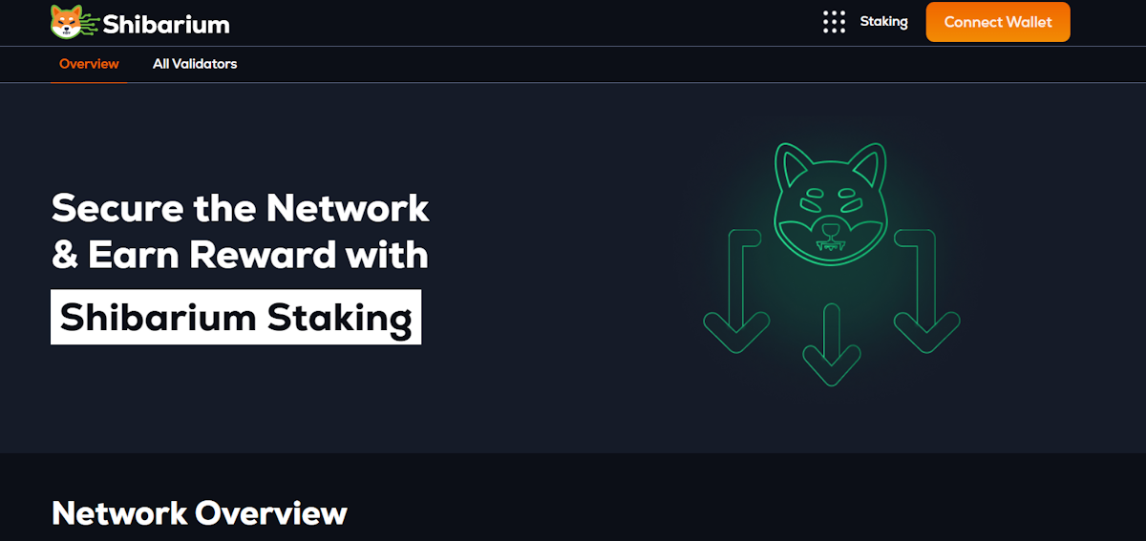Click the left green downward arrow
This screenshot has width=1146, height=541.
tap(736, 290)
